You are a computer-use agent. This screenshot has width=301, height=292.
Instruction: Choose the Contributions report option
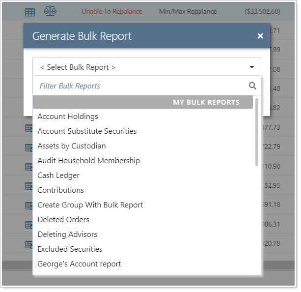pos(61,190)
